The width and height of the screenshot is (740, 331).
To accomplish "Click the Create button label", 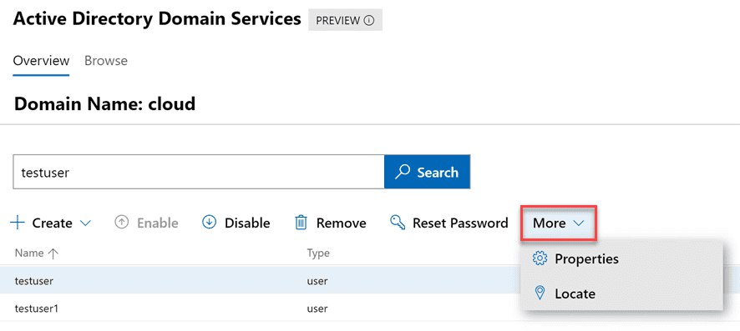I will 52,223.
